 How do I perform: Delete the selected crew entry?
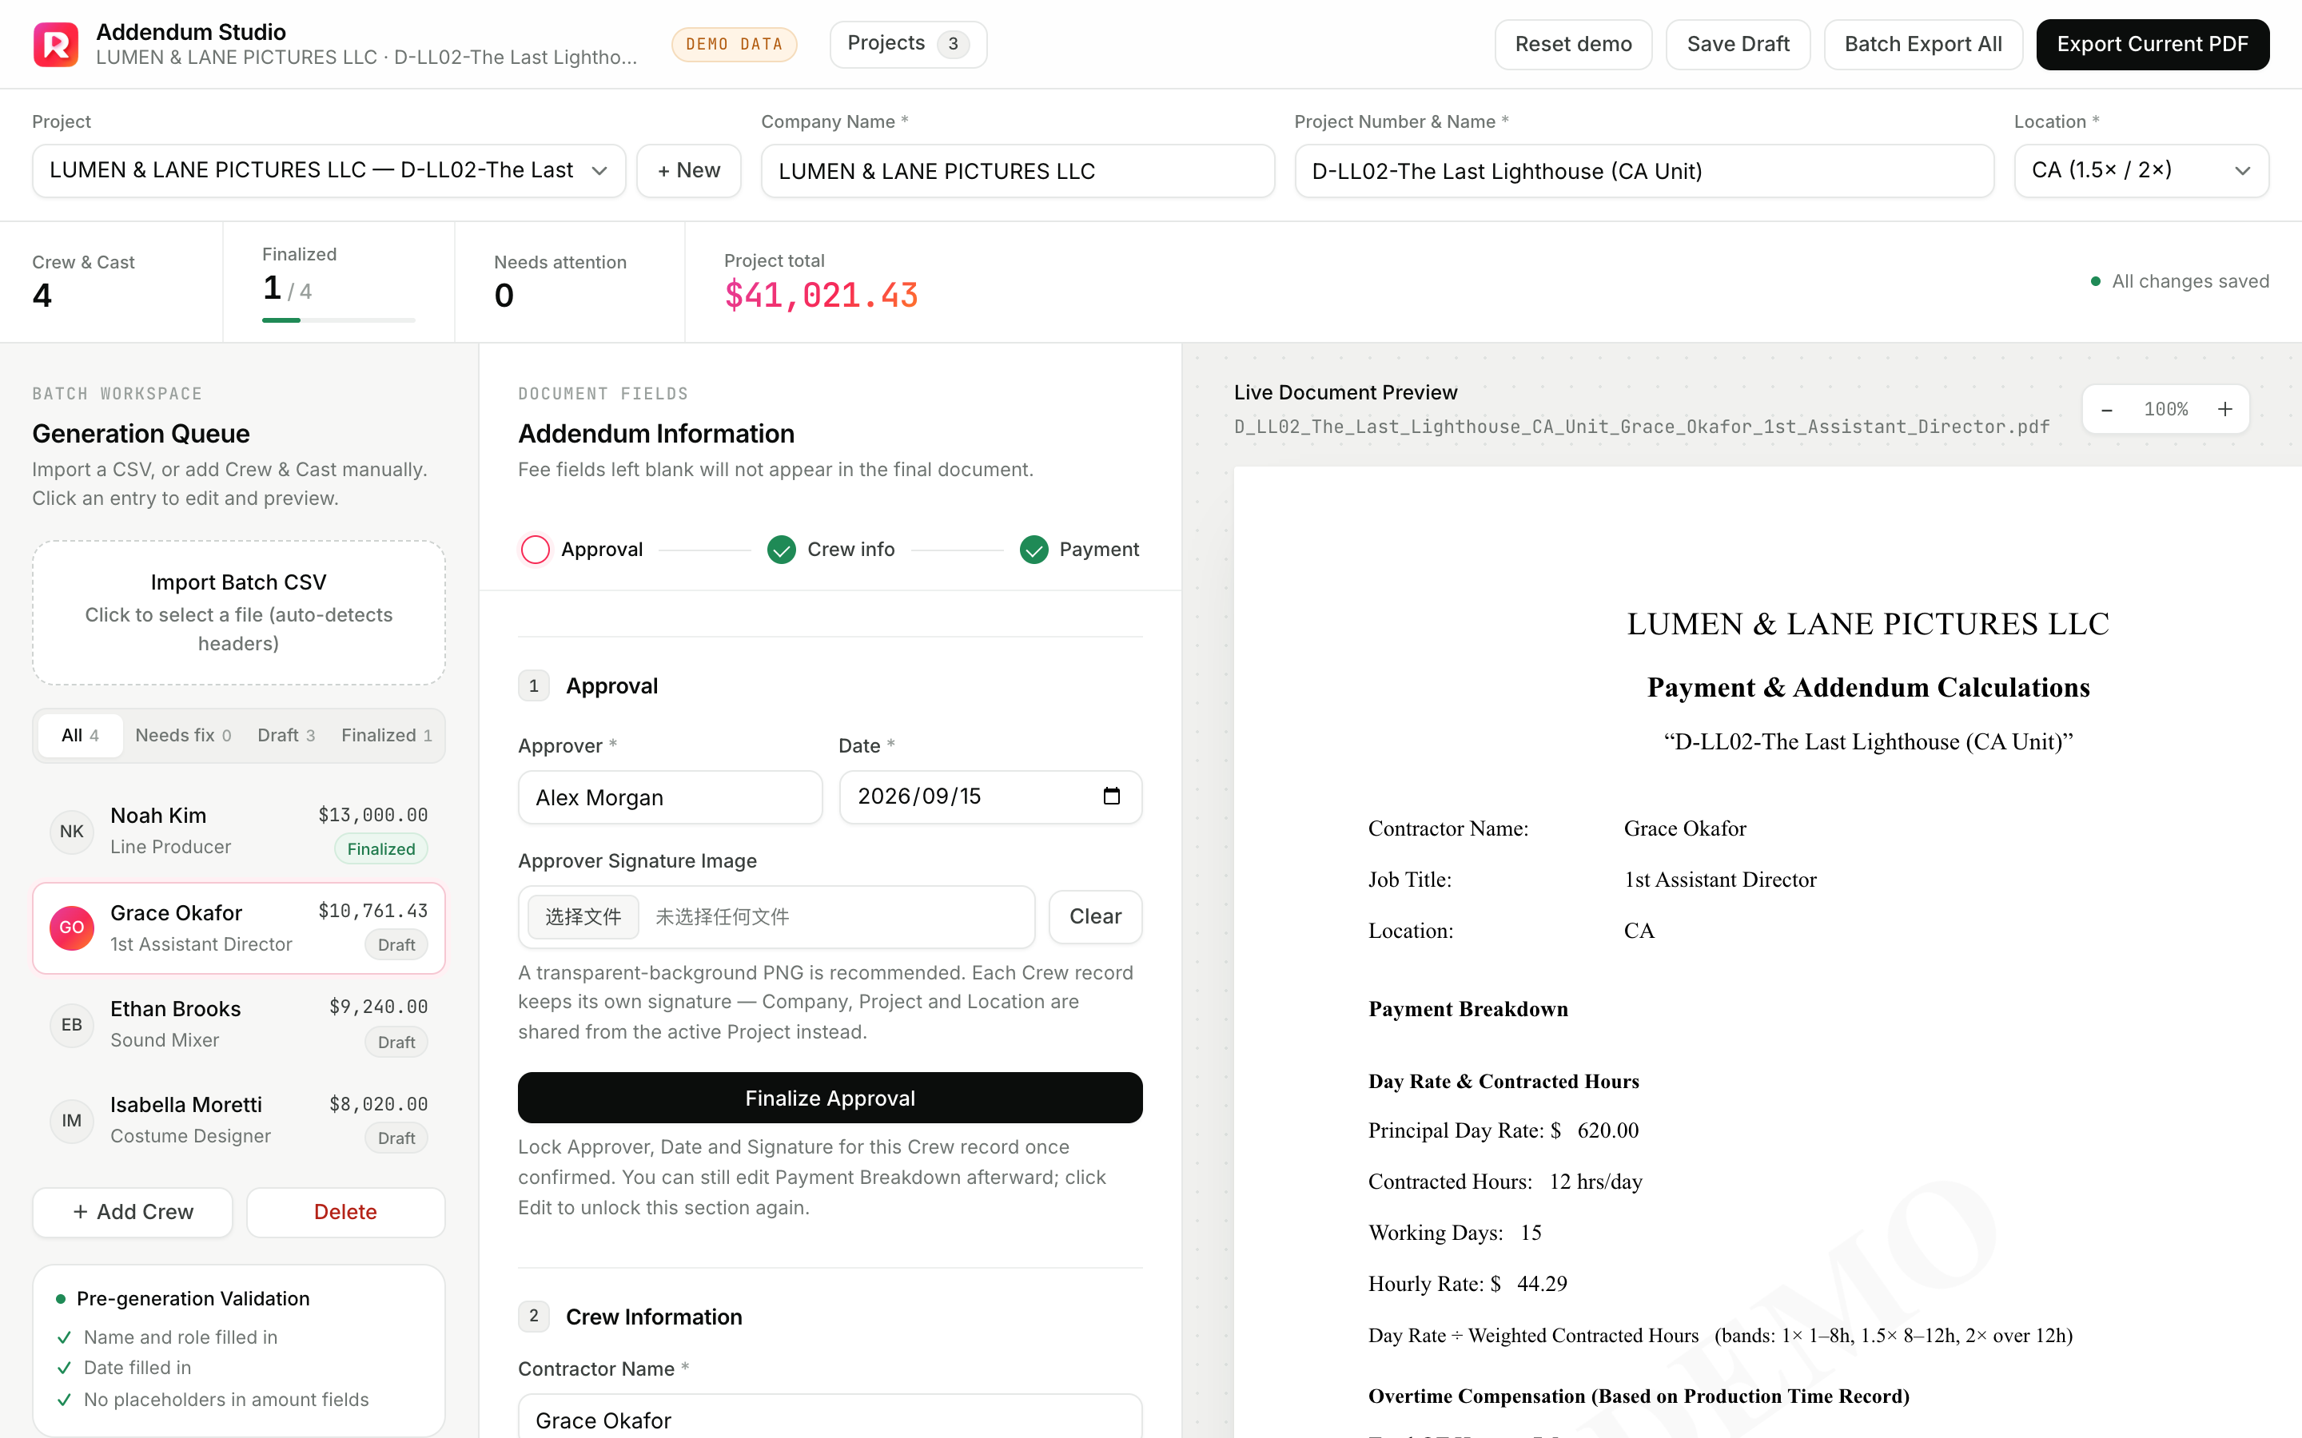(x=345, y=1212)
